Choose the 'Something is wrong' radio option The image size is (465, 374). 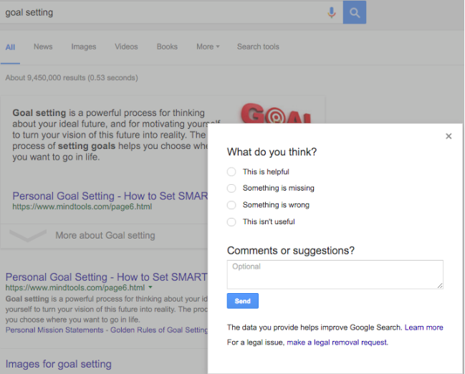point(231,205)
